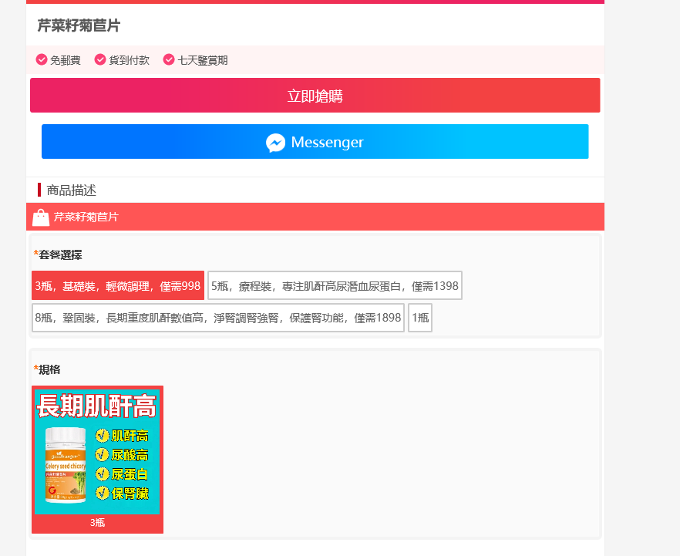Click the 商品描述 section heading
This screenshot has height=556, width=680.
click(x=71, y=190)
